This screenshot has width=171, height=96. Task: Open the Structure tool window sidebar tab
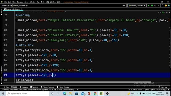coord(2,69)
